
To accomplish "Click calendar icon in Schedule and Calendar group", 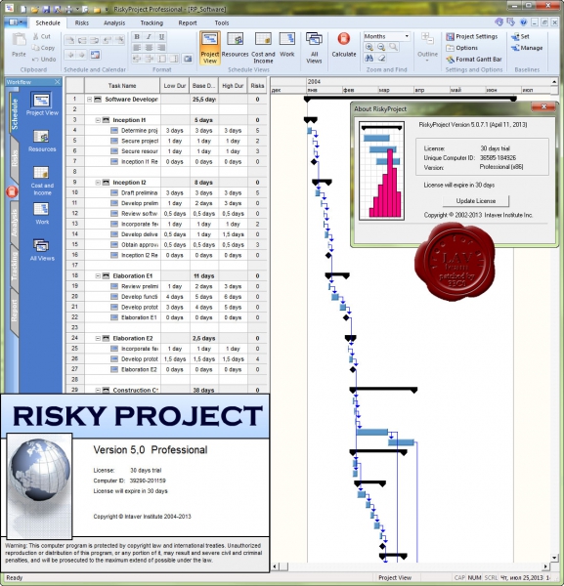I will (96, 55).
